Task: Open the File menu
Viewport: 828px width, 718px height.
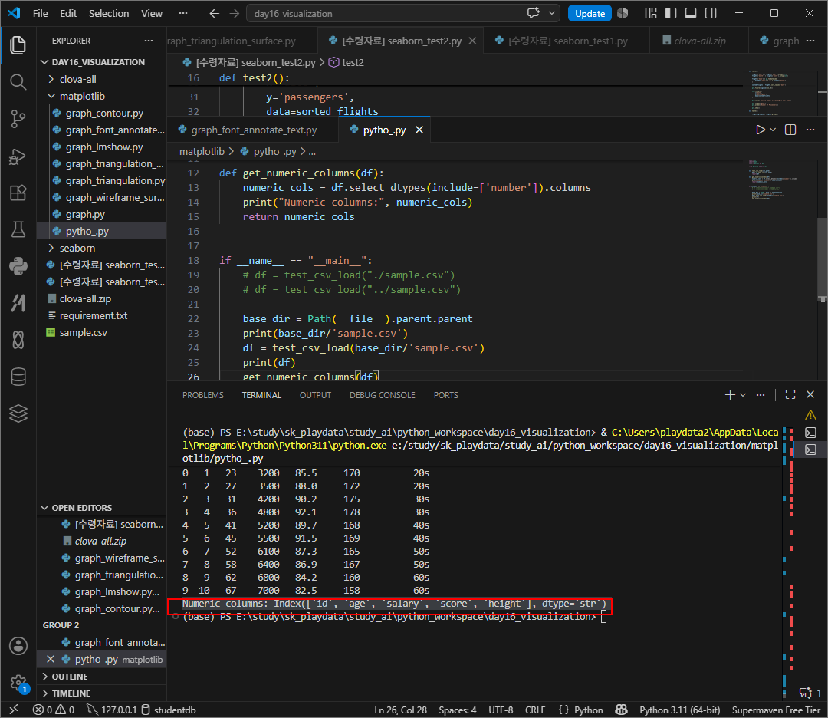Action: (40, 13)
